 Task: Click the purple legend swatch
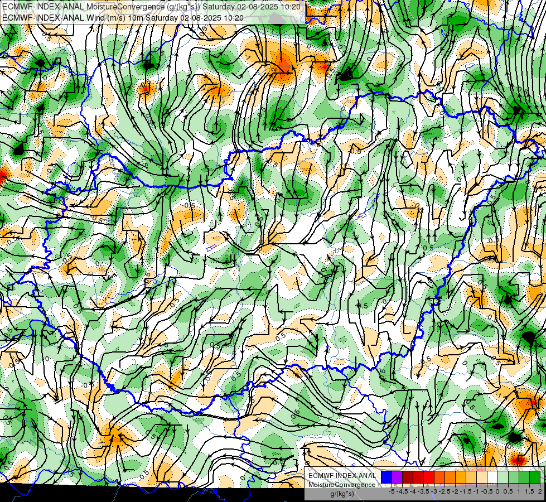coord(397,477)
